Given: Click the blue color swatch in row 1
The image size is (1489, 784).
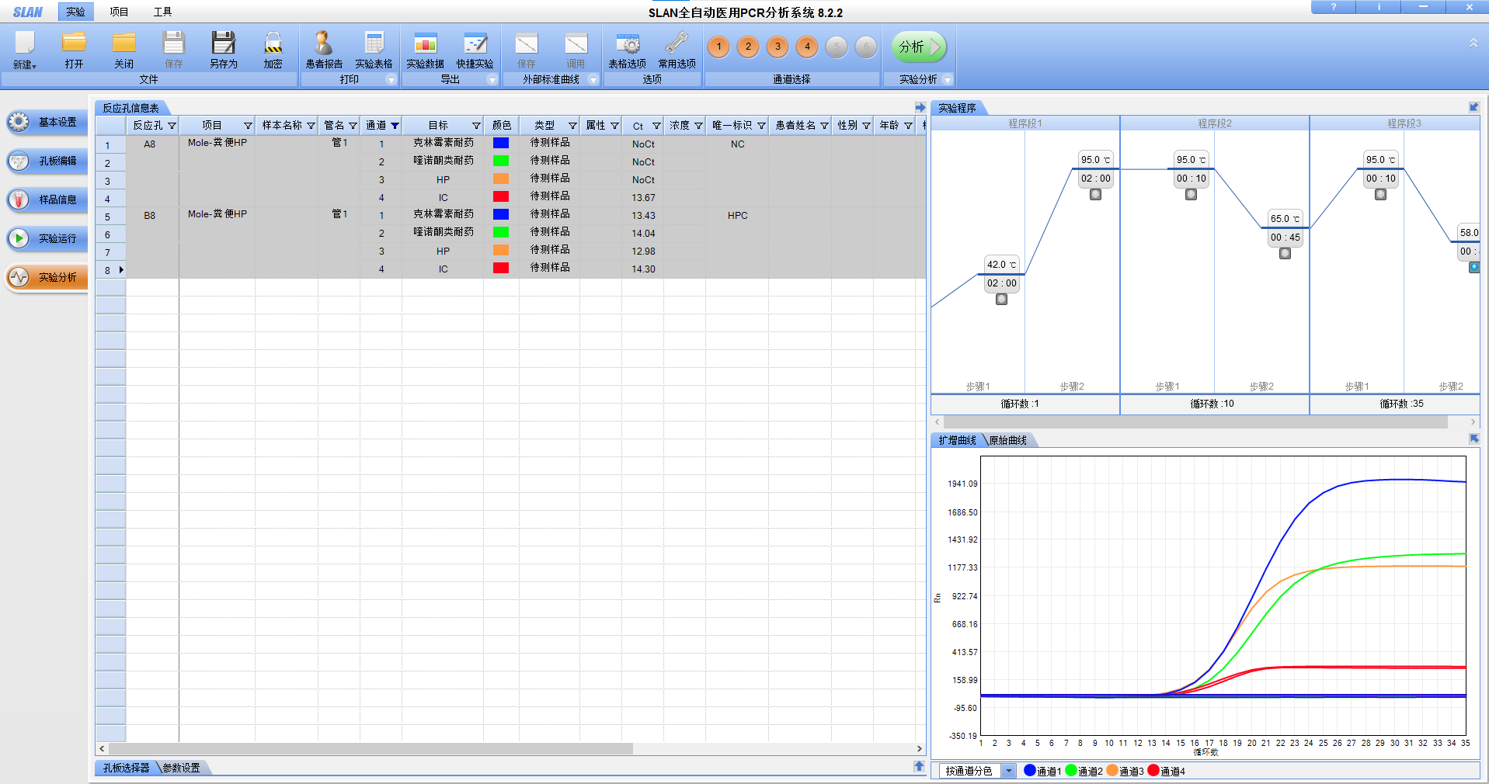Looking at the screenshot, I should [501, 143].
